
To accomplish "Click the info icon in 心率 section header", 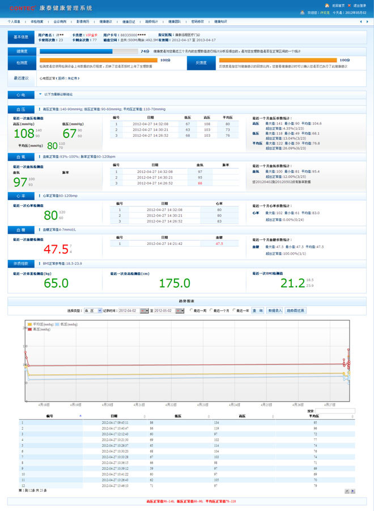I will tap(40, 196).
